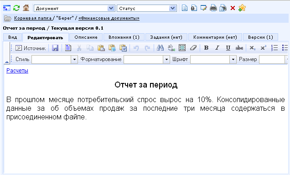This screenshot has width=290, height=175.
Task: Click the print preview icon beside printer
Action: [223, 8]
